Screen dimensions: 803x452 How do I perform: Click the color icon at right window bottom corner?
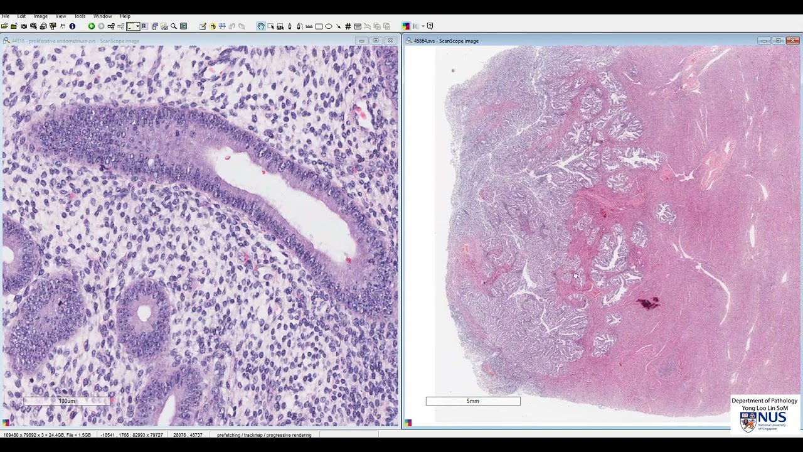pos(408,423)
